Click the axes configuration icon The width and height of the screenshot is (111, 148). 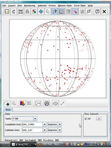pyautogui.click(x=48, y=12)
